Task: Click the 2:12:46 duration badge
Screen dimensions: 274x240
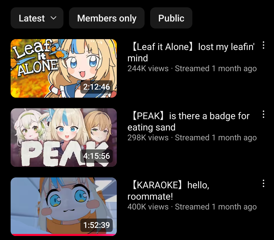Action: (97, 87)
